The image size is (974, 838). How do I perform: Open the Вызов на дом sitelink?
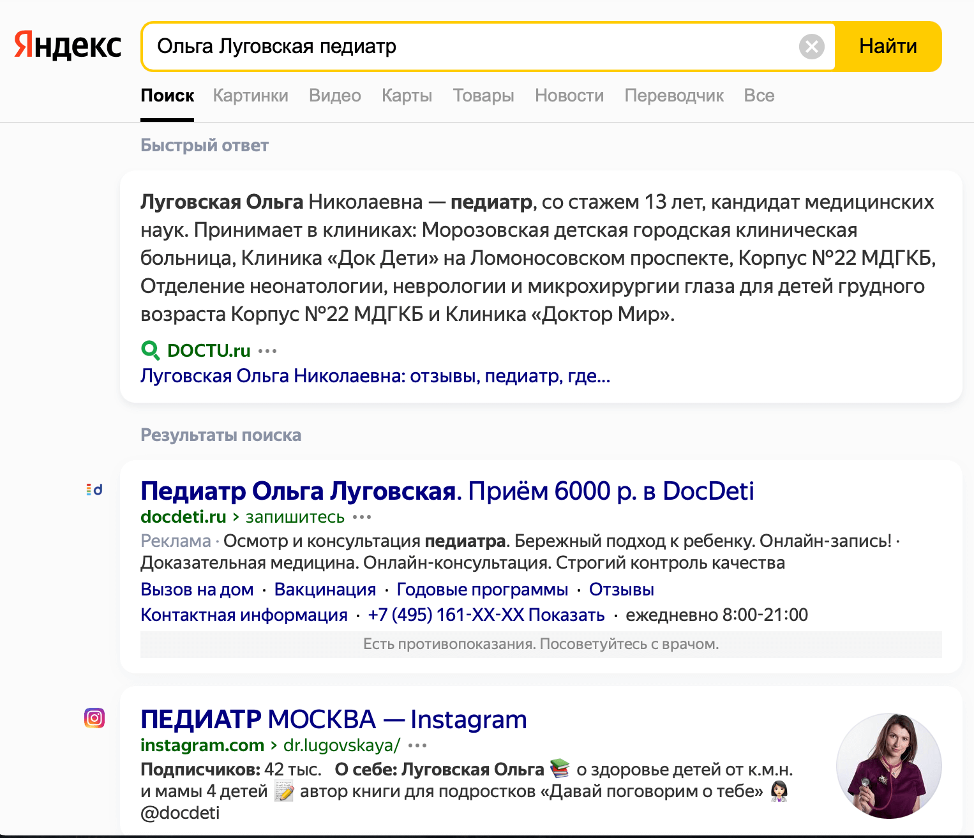(197, 589)
